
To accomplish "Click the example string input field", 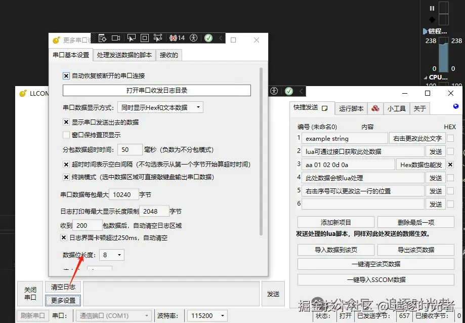I will pos(344,138).
